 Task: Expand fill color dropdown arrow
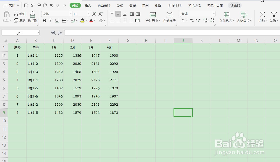click(86, 21)
